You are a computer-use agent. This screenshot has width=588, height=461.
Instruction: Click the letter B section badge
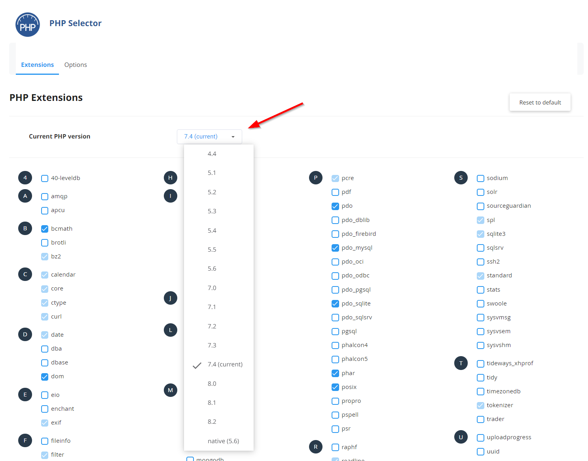[25, 228]
